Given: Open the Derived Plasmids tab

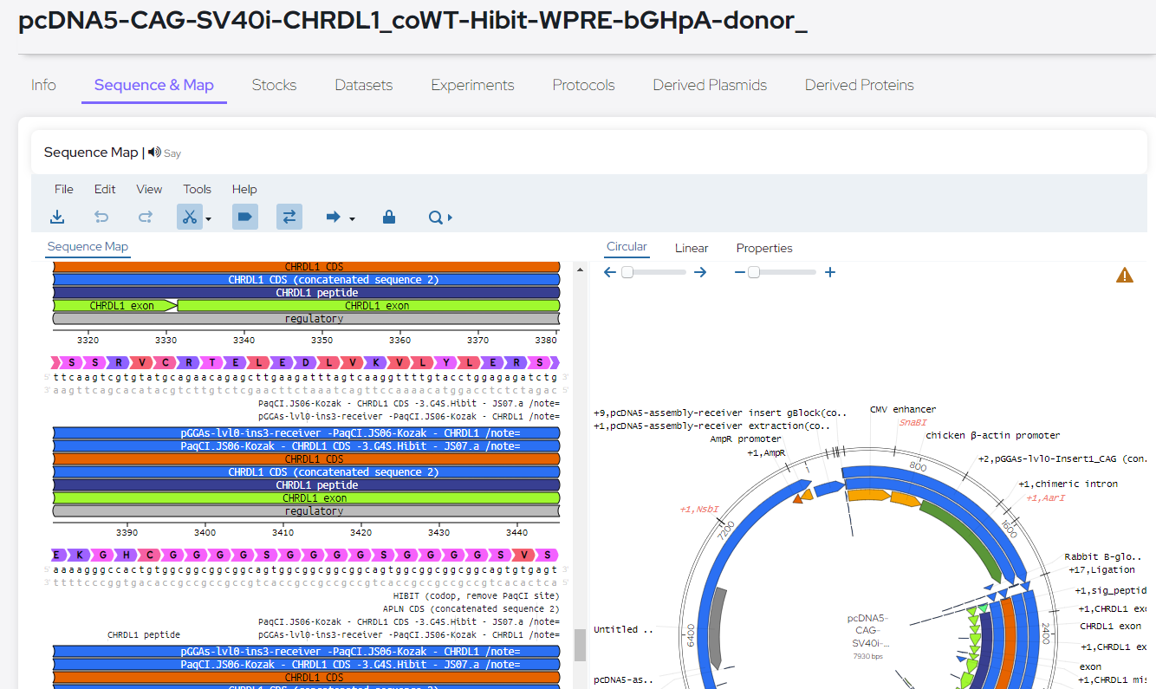Looking at the screenshot, I should point(710,85).
